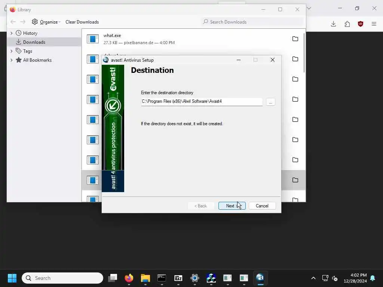
Task: Click the muted volume tray icon
Action: pos(335,278)
